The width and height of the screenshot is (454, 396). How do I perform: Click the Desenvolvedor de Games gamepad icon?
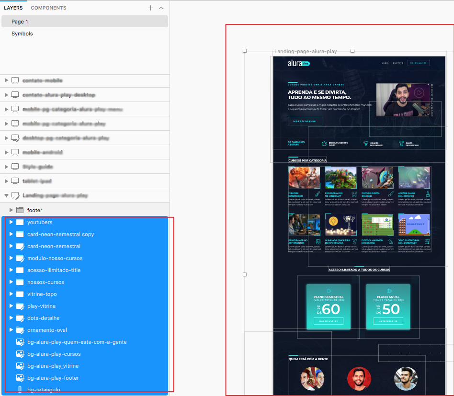click(324, 144)
